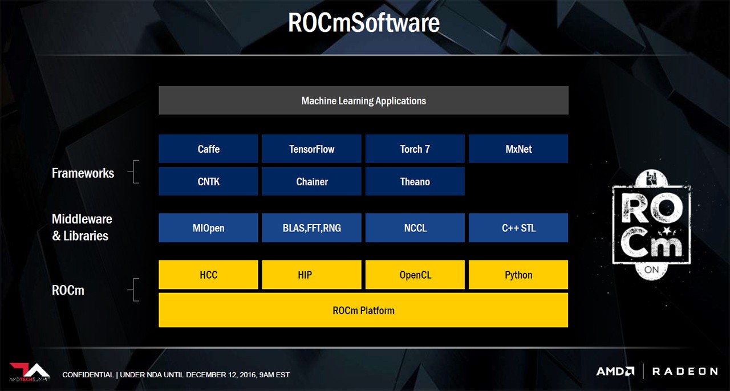
Task: Click the AMD logo in footer
Action: (x=615, y=371)
